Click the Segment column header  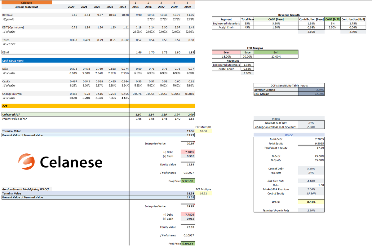(226, 19)
